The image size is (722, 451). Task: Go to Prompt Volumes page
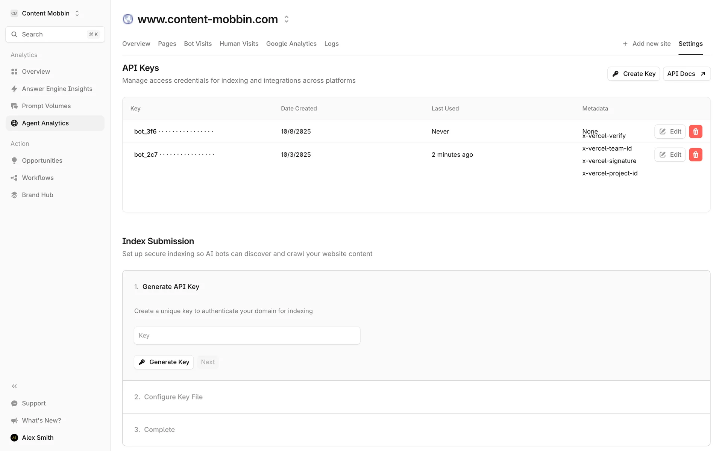click(46, 106)
